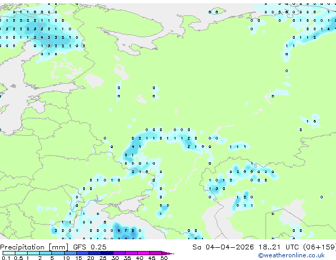Pick the 10–15 mm legend swatch

click(x=70, y=253)
